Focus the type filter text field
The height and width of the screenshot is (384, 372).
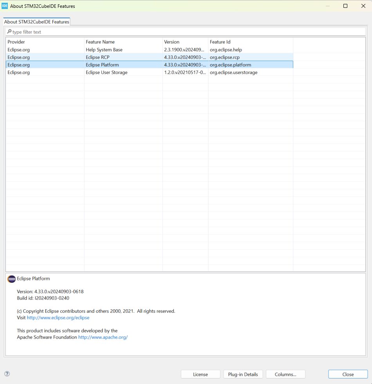click(x=186, y=32)
